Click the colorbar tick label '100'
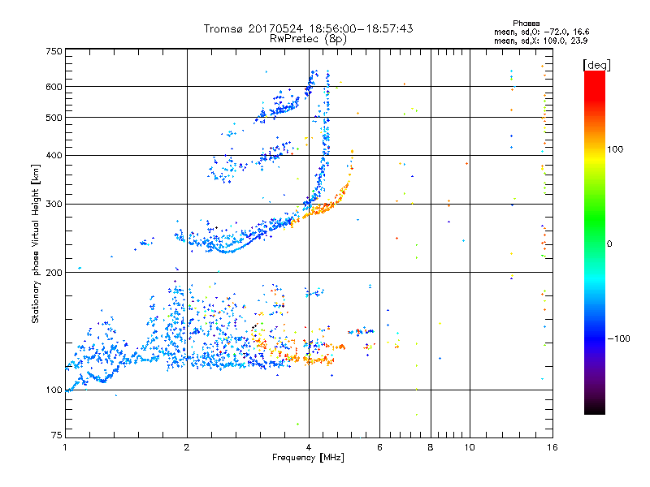 (x=615, y=149)
